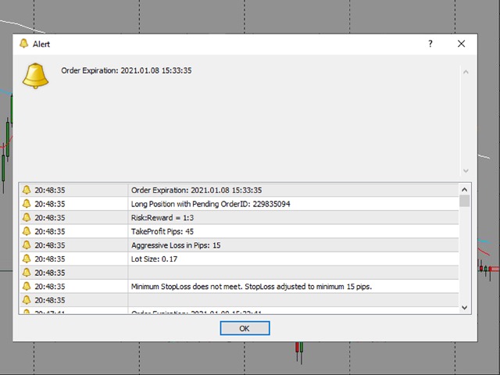Click bell icon beside Aggressive Loss row
This screenshot has width=500, height=375.
point(27,245)
